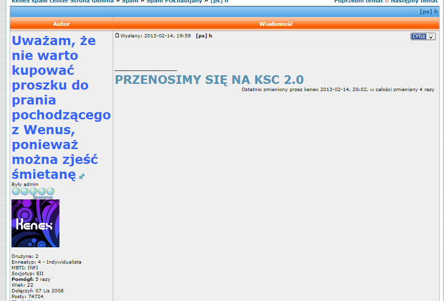
Task: Go to Następny temat
Action: [414, 1]
